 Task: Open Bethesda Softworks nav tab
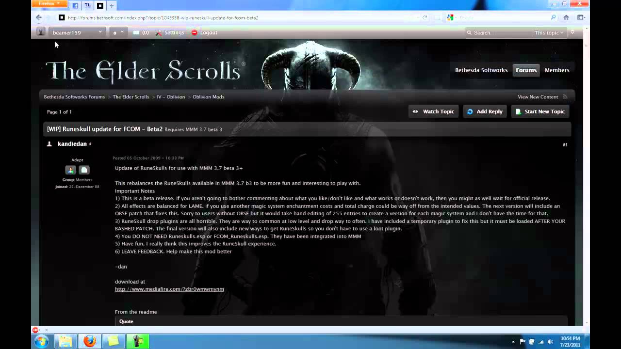click(x=481, y=70)
